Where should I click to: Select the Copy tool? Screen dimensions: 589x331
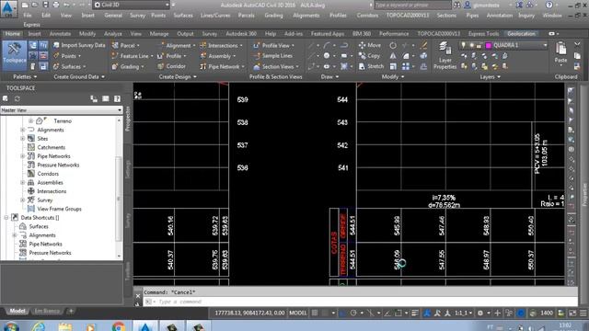tap(370, 56)
